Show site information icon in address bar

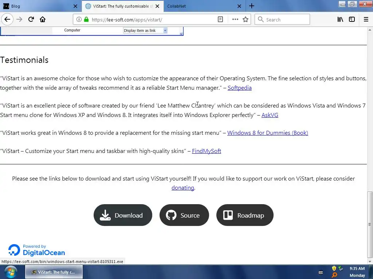pos(79,20)
